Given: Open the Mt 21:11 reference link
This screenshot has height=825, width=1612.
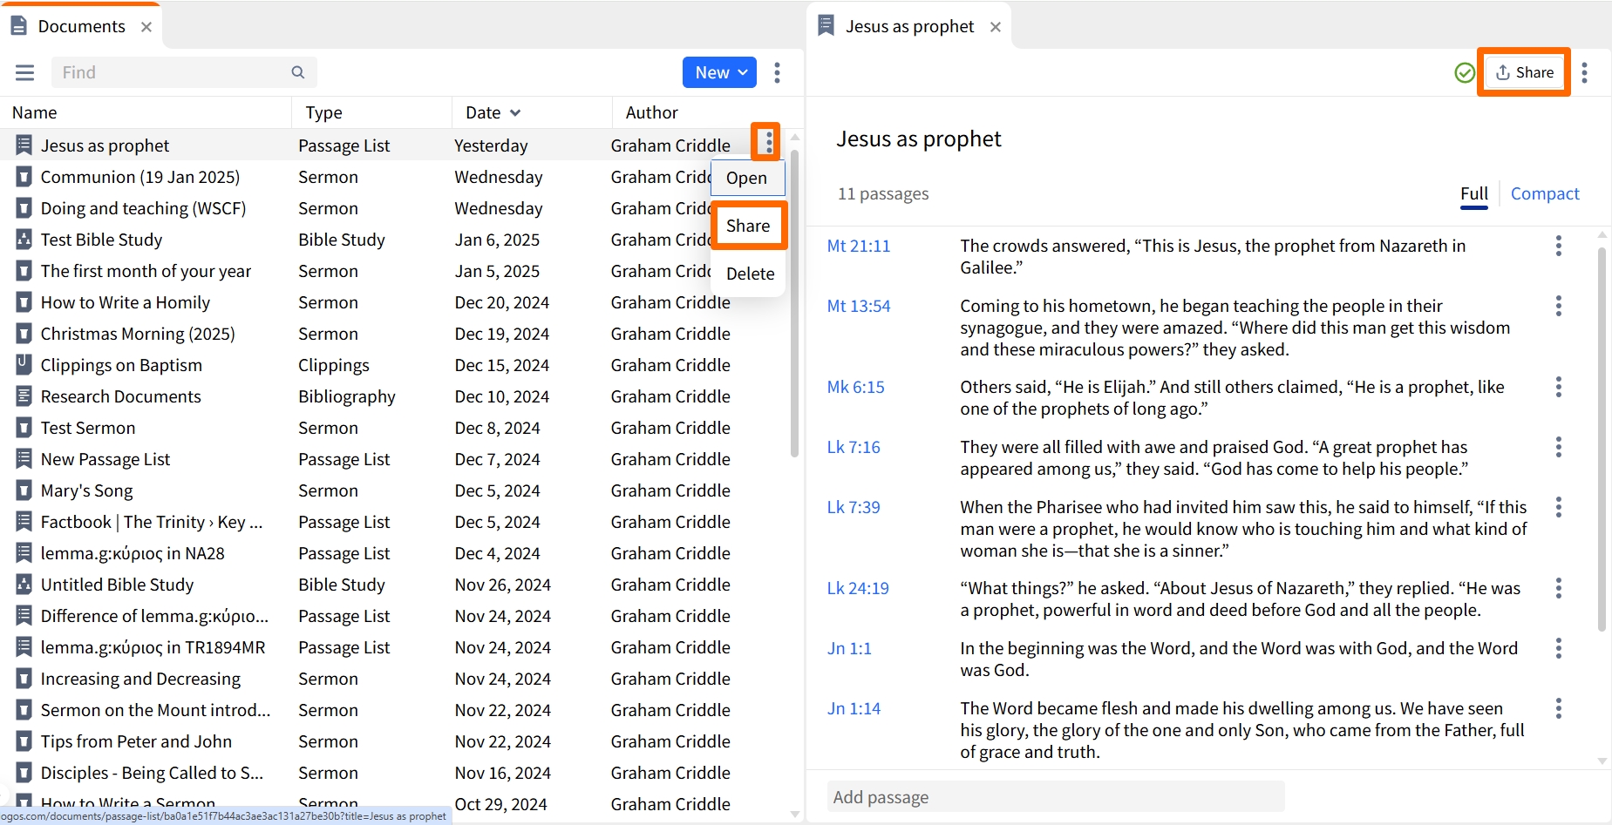Looking at the screenshot, I should point(859,246).
